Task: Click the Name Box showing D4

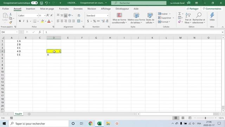Action: click(9, 32)
